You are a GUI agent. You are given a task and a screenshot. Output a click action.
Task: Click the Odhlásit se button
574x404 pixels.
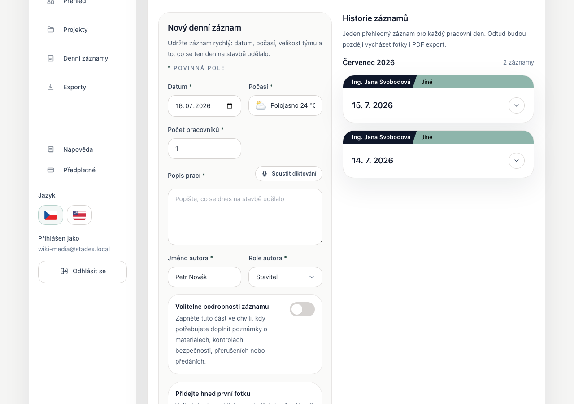pyautogui.click(x=83, y=272)
